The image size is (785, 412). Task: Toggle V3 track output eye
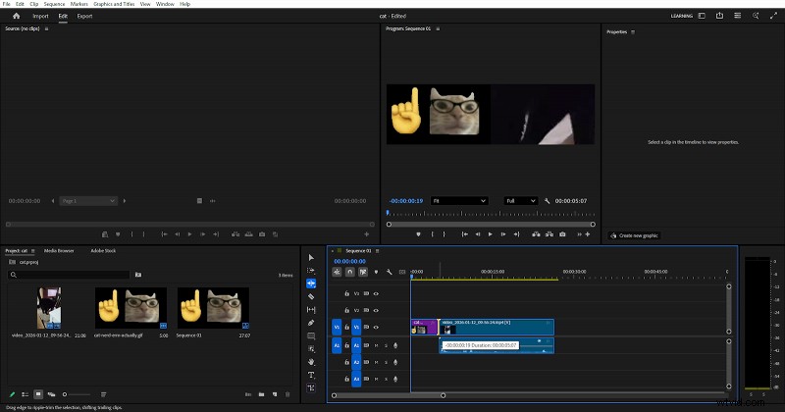coord(376,294)
